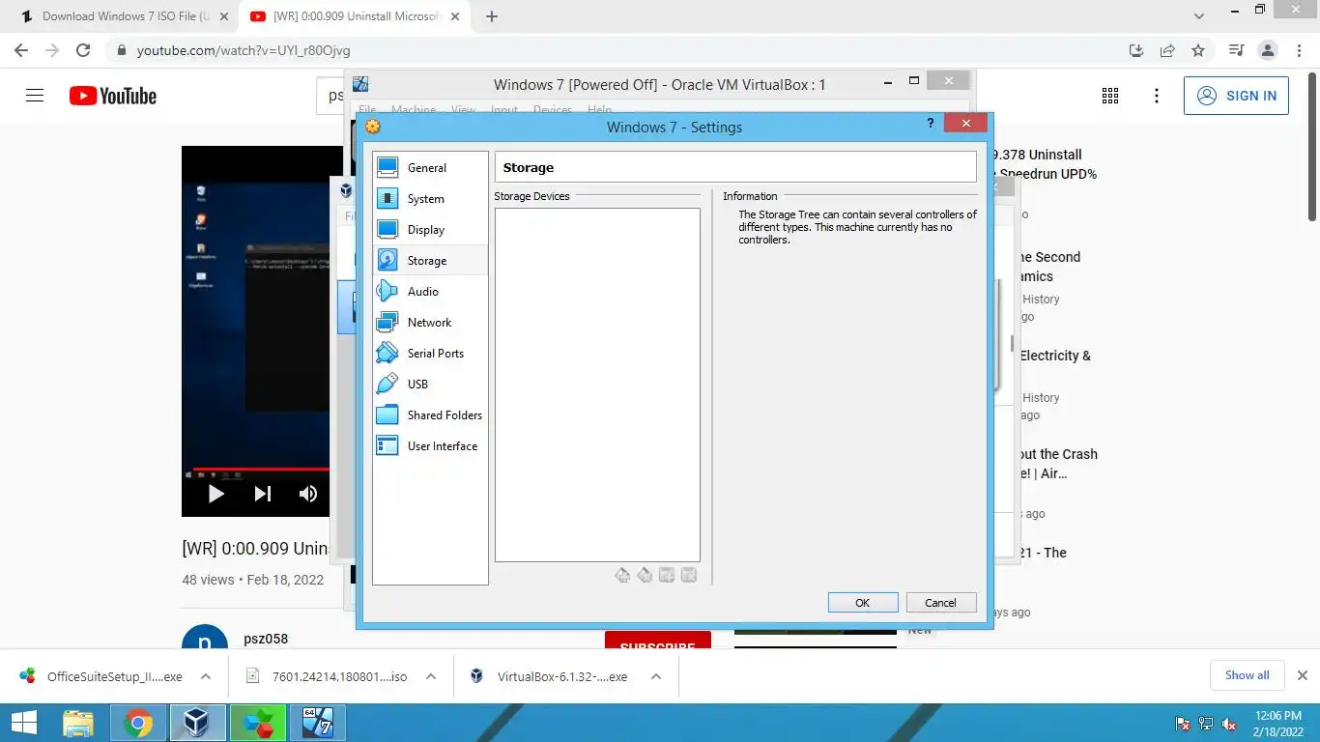Expand VirtualBox-6.1.32 exe download options chevron
This screenshot has height=742, width=1320.
(656, 676)
